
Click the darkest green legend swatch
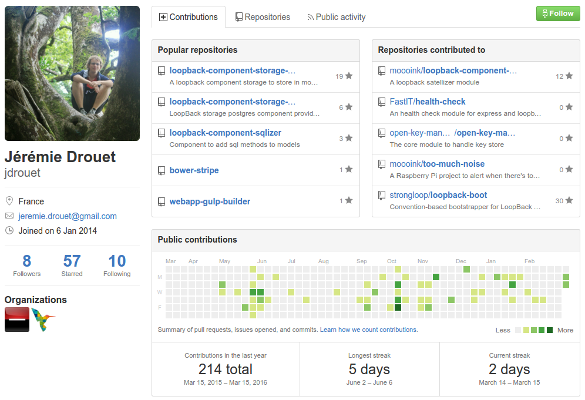550,330
